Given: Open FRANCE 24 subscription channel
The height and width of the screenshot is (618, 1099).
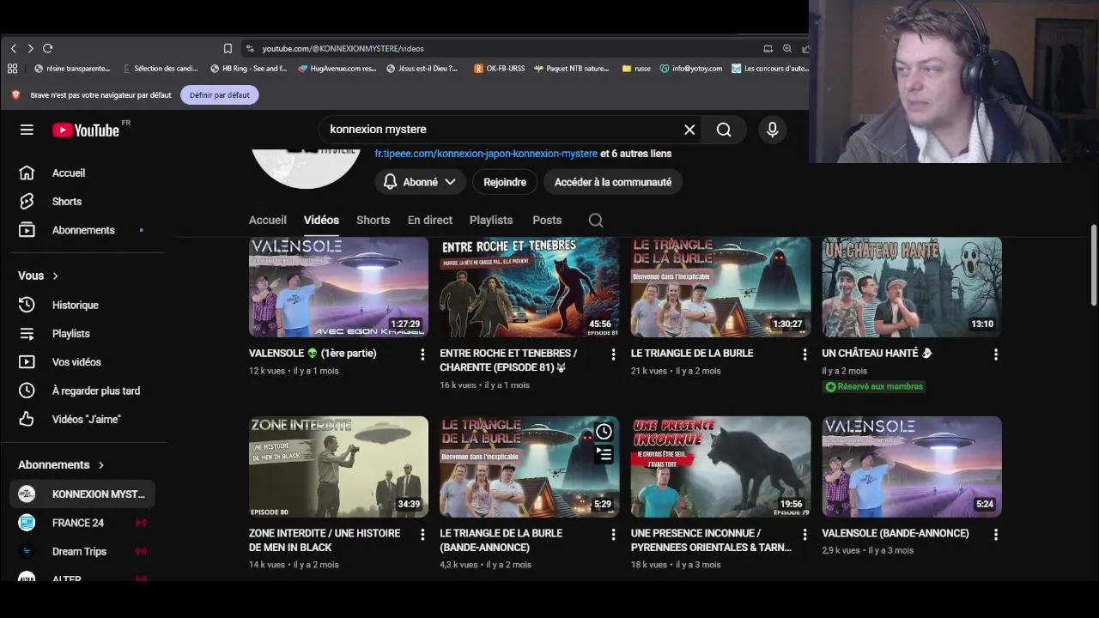Looking at the screenshot, I should click(x=83, y=523).
